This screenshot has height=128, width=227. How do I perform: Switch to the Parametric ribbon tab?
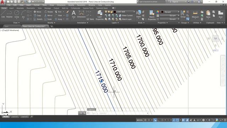[x=31, y=8]
